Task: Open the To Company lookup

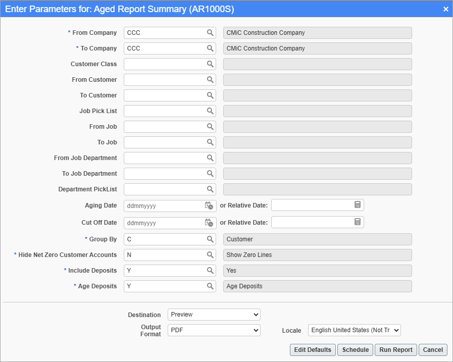Action: tap(212, 48)
